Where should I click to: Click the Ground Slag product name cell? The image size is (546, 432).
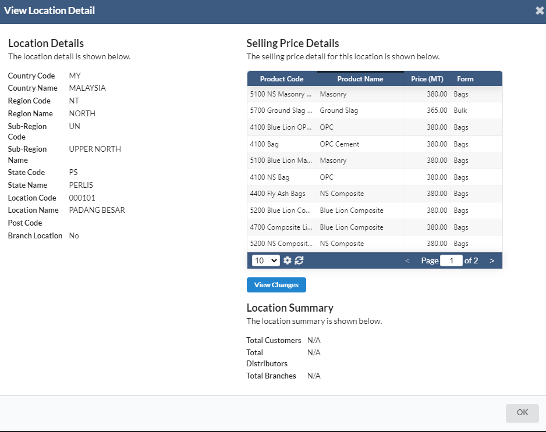pos(360,110)
